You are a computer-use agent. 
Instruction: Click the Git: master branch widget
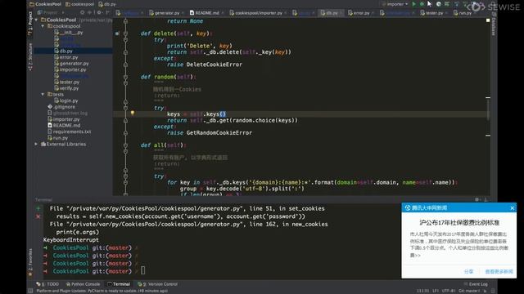(469, 291)
